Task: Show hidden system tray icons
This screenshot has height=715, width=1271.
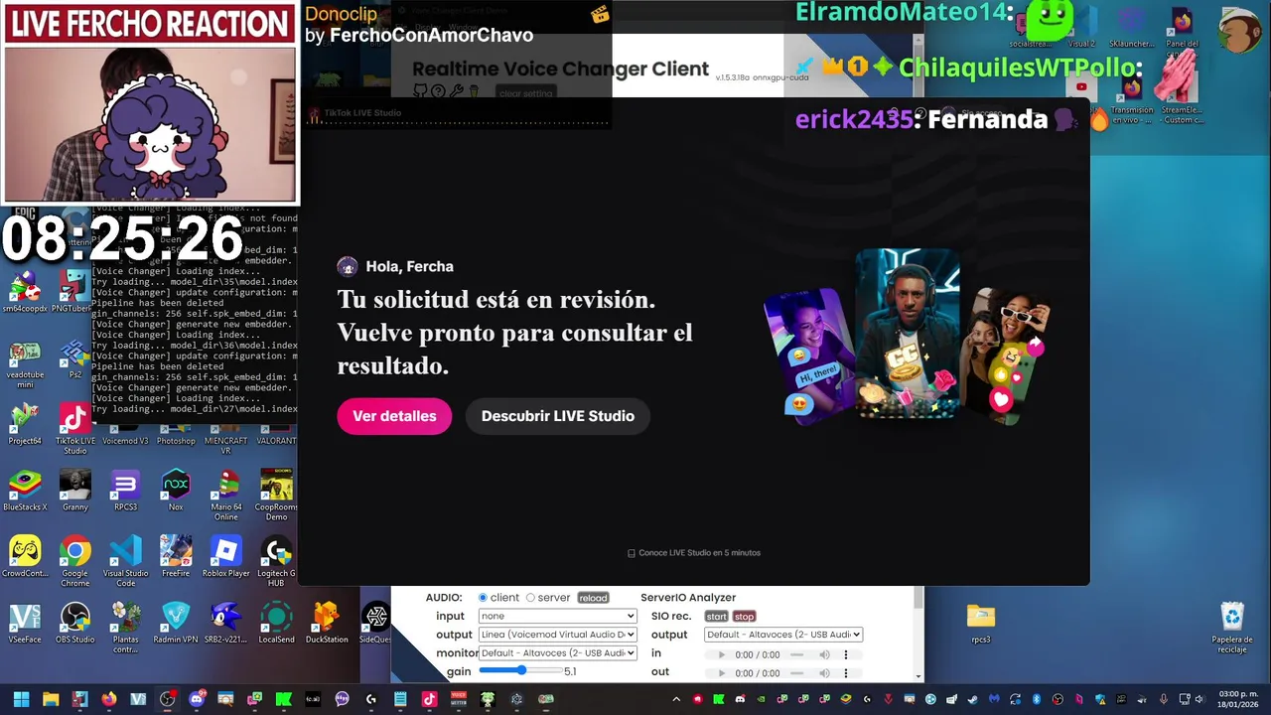Action: point(676,699)
